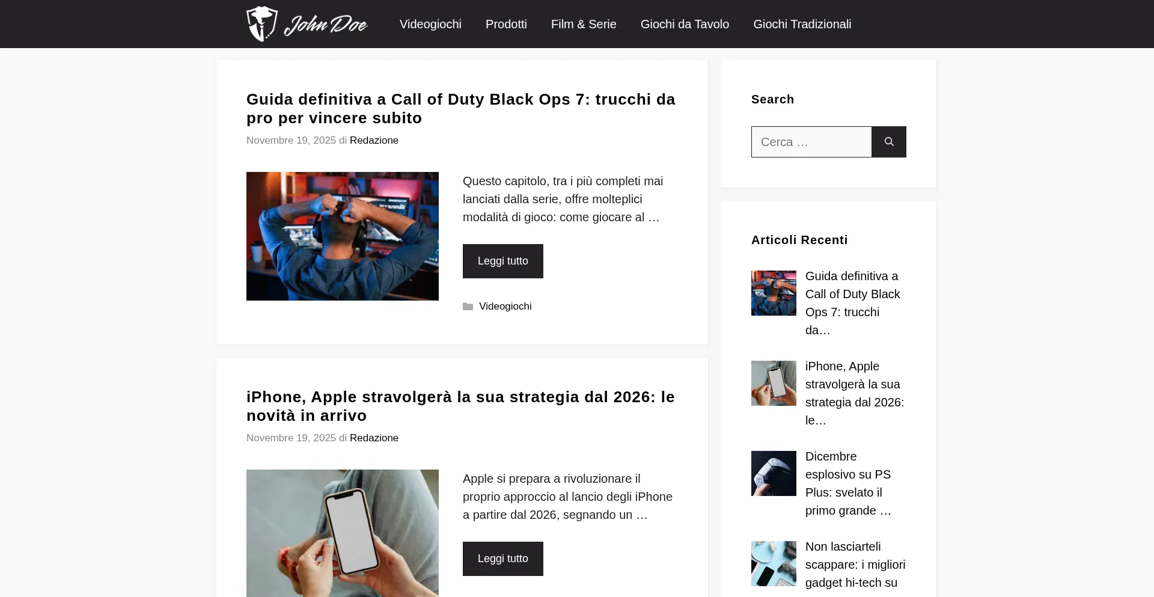This screenshot has height=597, width=1154.
Task: Click Leggi tutto for the iPhone article
Action: pyautogui.click(x=503, y=559)
